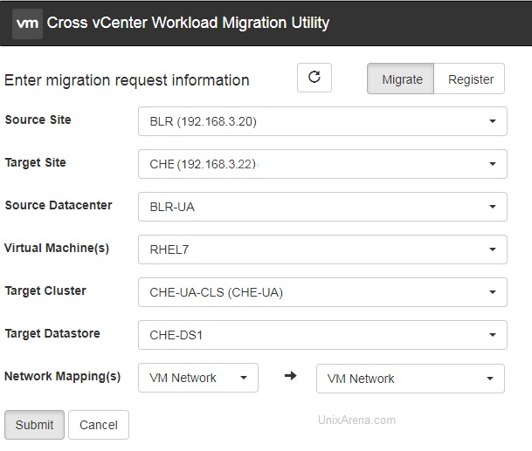This screenshot has width=532, height=451.
Task: Open the Target Datastore CHE-DS1 dropdown
Action: [322, 335]
